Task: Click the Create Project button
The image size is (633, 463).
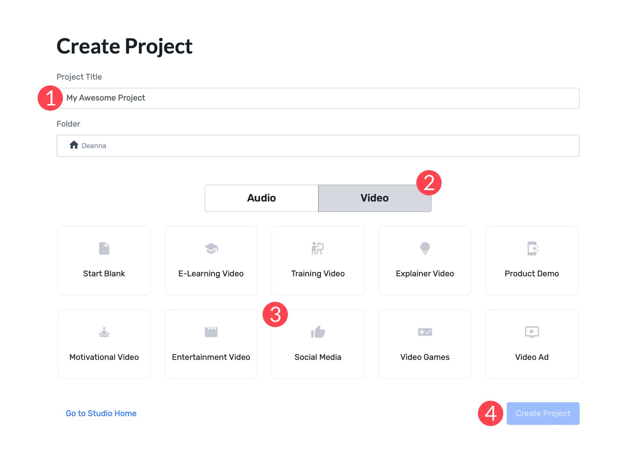Action: coord(543,413)
